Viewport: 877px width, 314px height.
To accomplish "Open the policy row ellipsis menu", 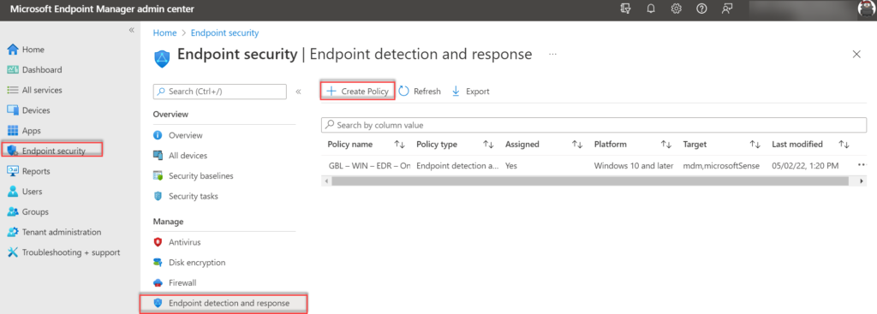I will click(862, 165).
